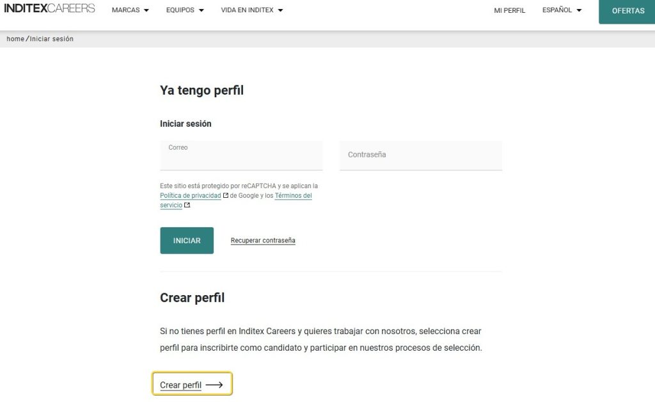
Task: Click the external link icon after Términos del servicio
Action: coord(187,205)
